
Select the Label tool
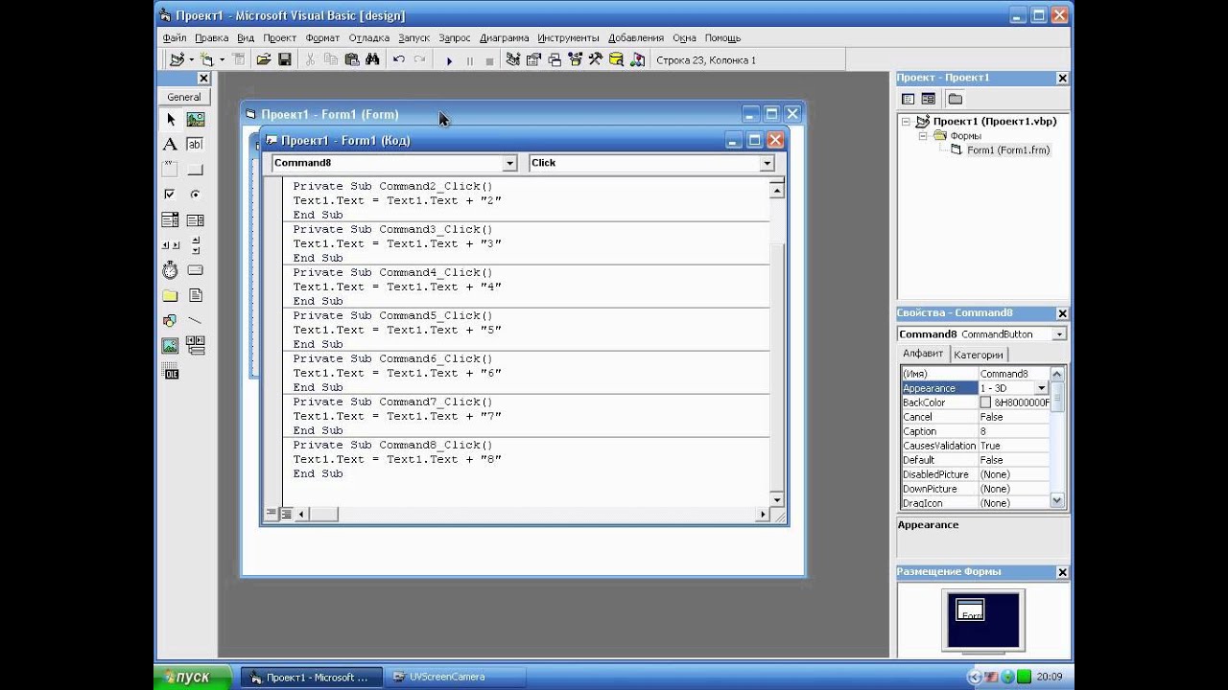click(170, 145)
